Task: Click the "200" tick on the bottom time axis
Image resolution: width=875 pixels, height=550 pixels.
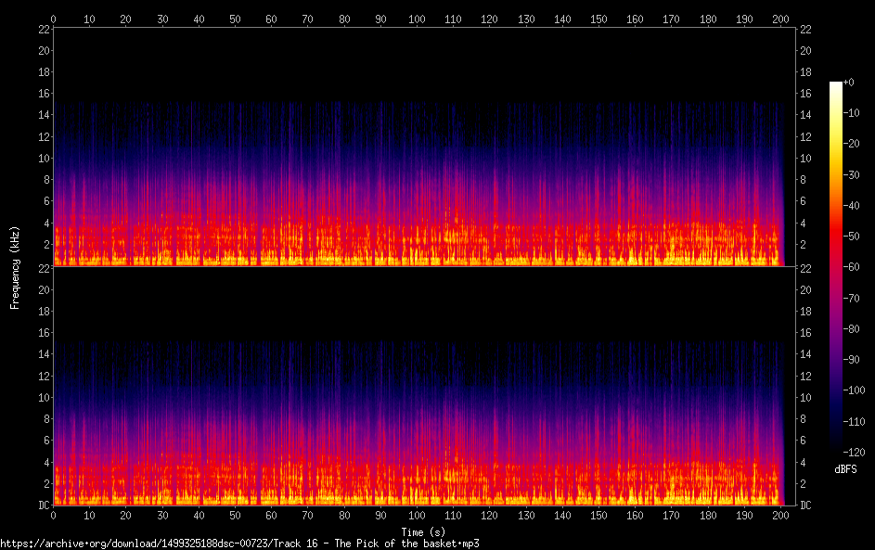Action: 780,516
